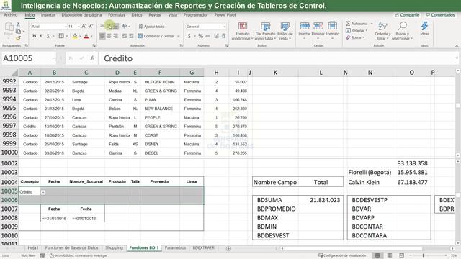The width and height of the screenshot is (461, 259).
Task: Click the increase decimals icon
Action: click(x=216, y=36)
